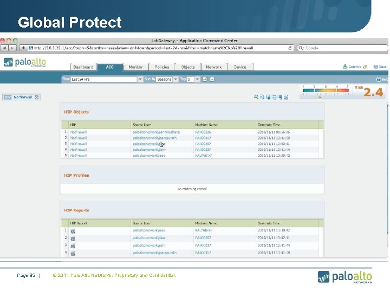Open the Help question mark icon
Viewport: 390px width, 292px height.
click(379, 79)
